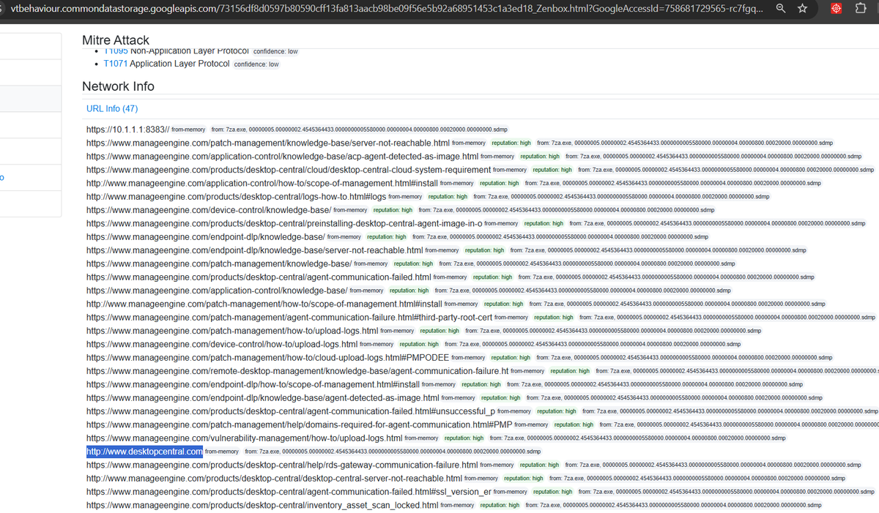Click the desktop-central-server-not-reachable.html URL
The width and height of the screenshot is (879, 513).
point(274,479)
